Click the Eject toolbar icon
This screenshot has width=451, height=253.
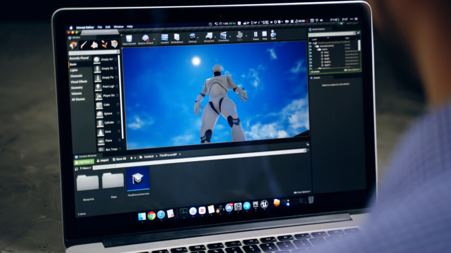273,35
